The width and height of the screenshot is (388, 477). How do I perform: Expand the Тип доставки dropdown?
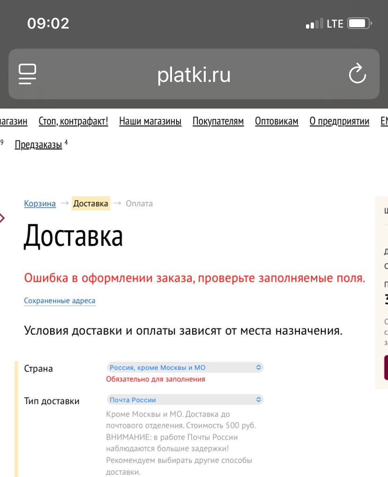coord(185,400)
